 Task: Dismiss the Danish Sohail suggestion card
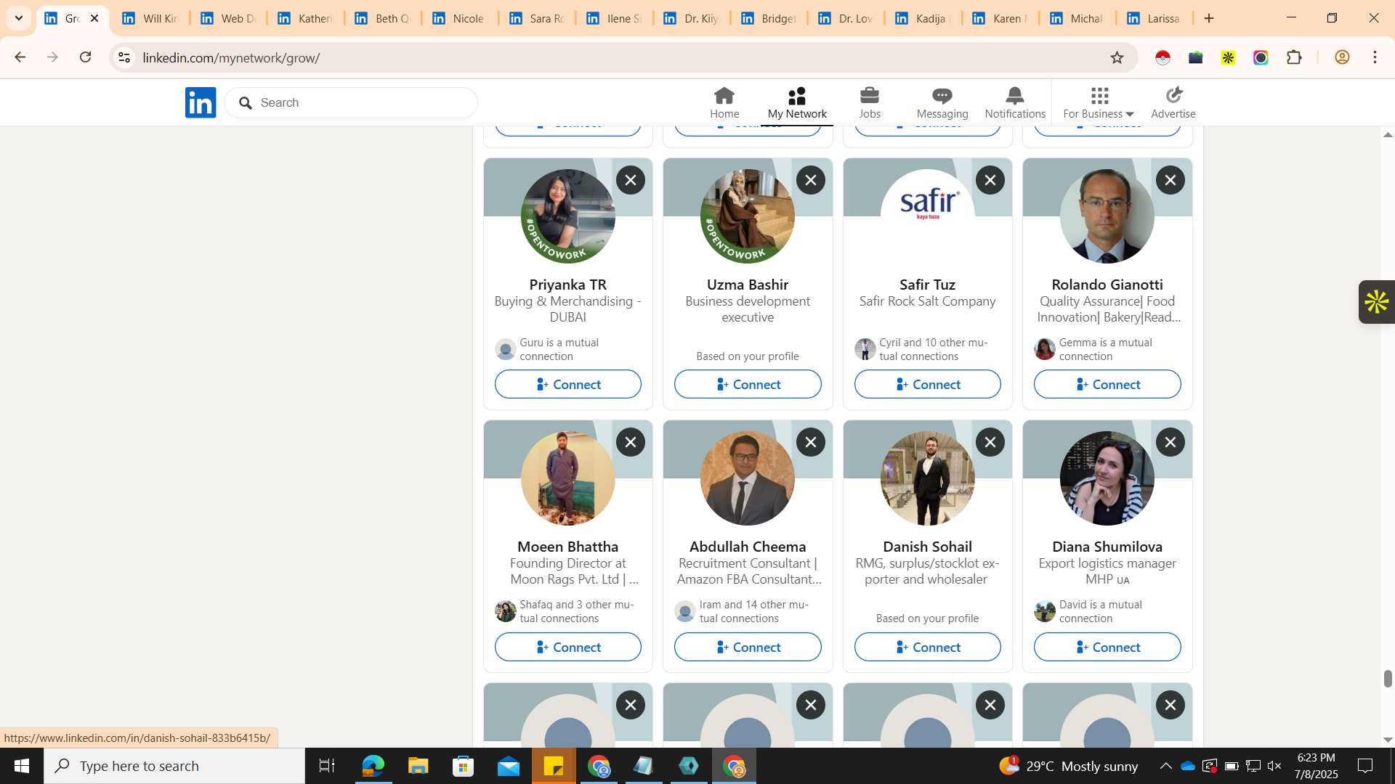pyautogui.click(x=990, y=442)
